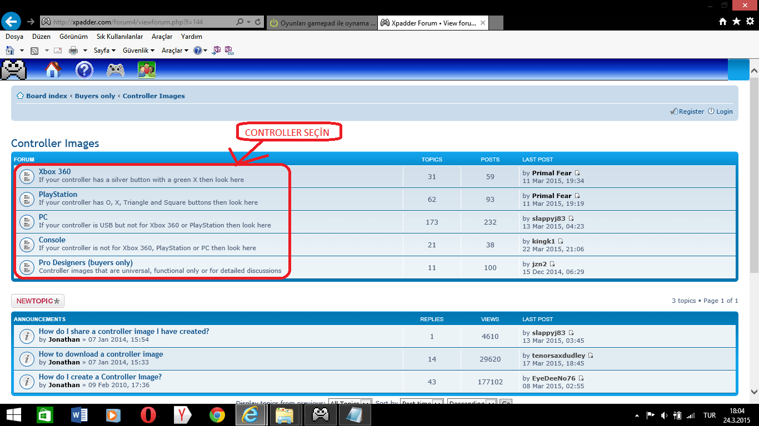Print the page with the printer icon
Image resolution: width=759 pixels, height=426 pixels.
click(73, 50)
